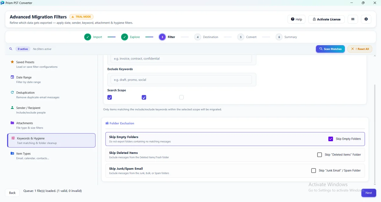Viewport: 381px width, 202px height.
Task: Select the Filter step in the wizard
Action: tap(167, 37)
